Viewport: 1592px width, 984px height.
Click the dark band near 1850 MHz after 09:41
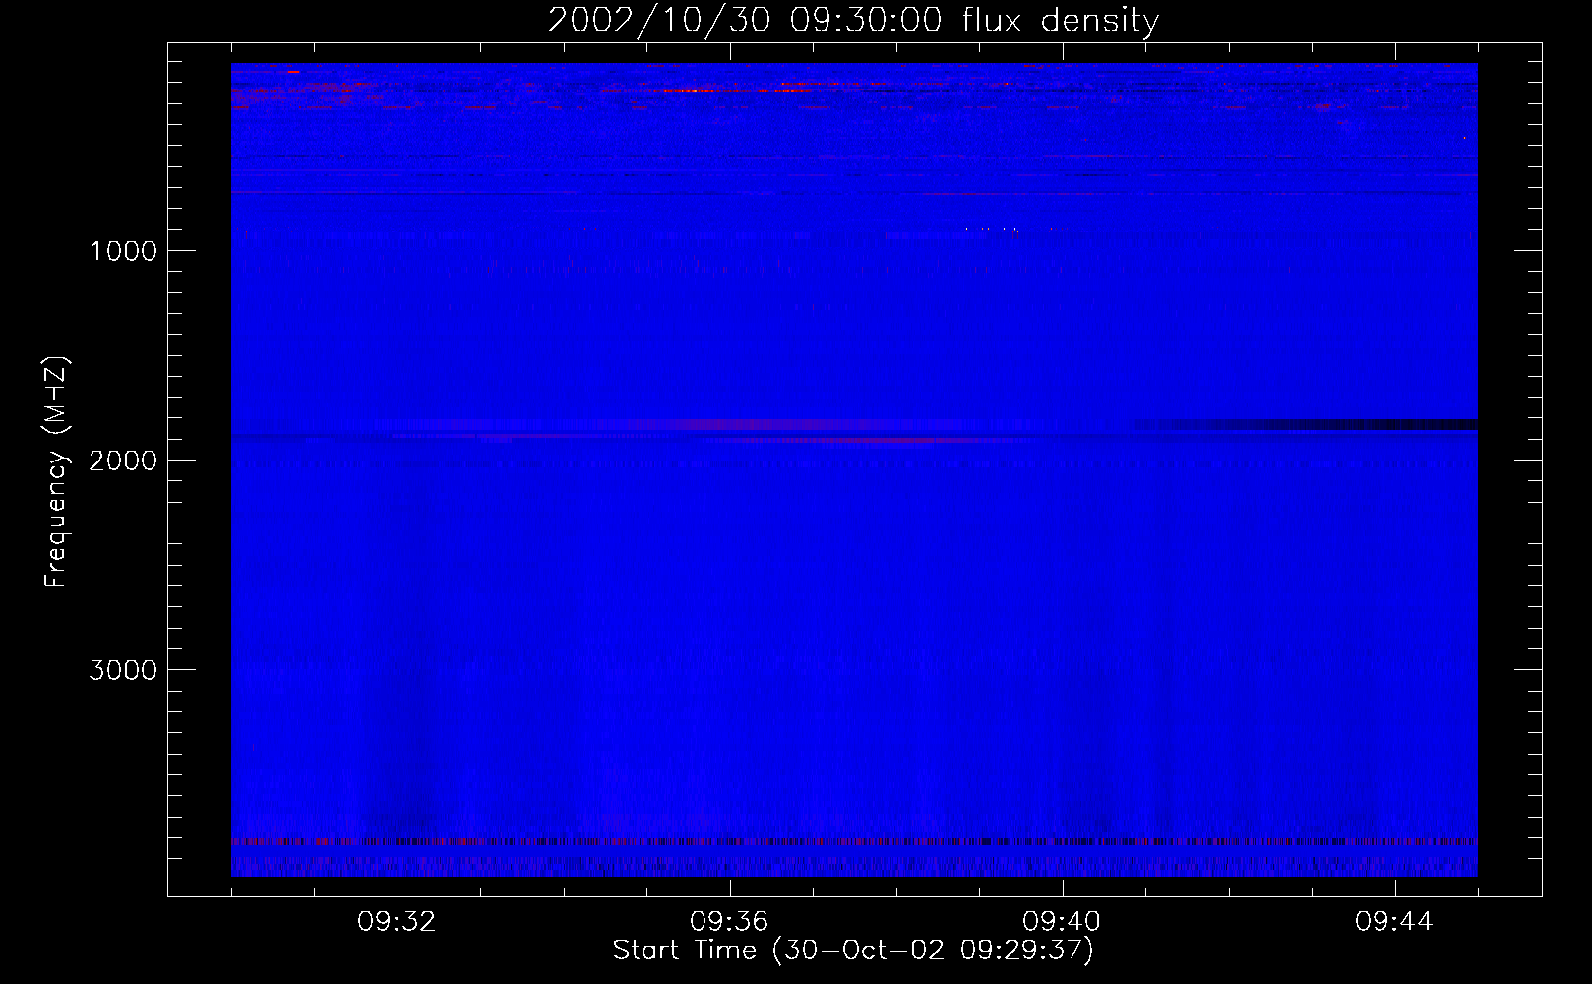1305,425
